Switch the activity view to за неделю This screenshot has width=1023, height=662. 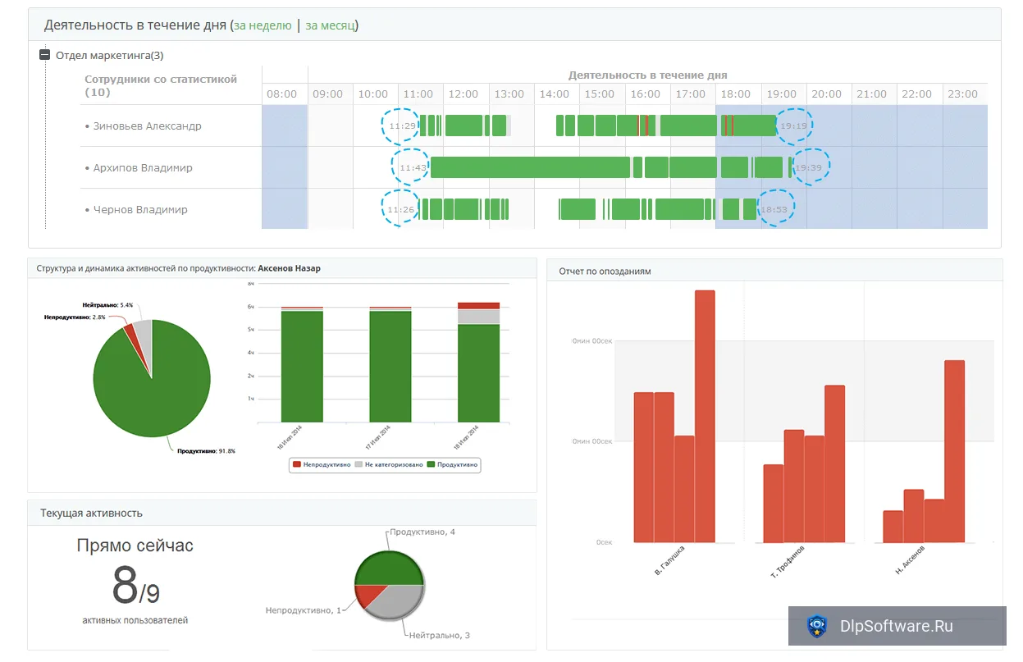coord(263,25)
